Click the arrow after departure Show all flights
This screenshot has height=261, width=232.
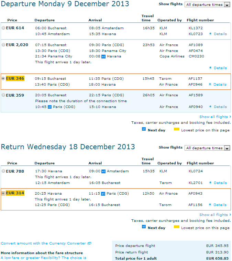point(230,117)
